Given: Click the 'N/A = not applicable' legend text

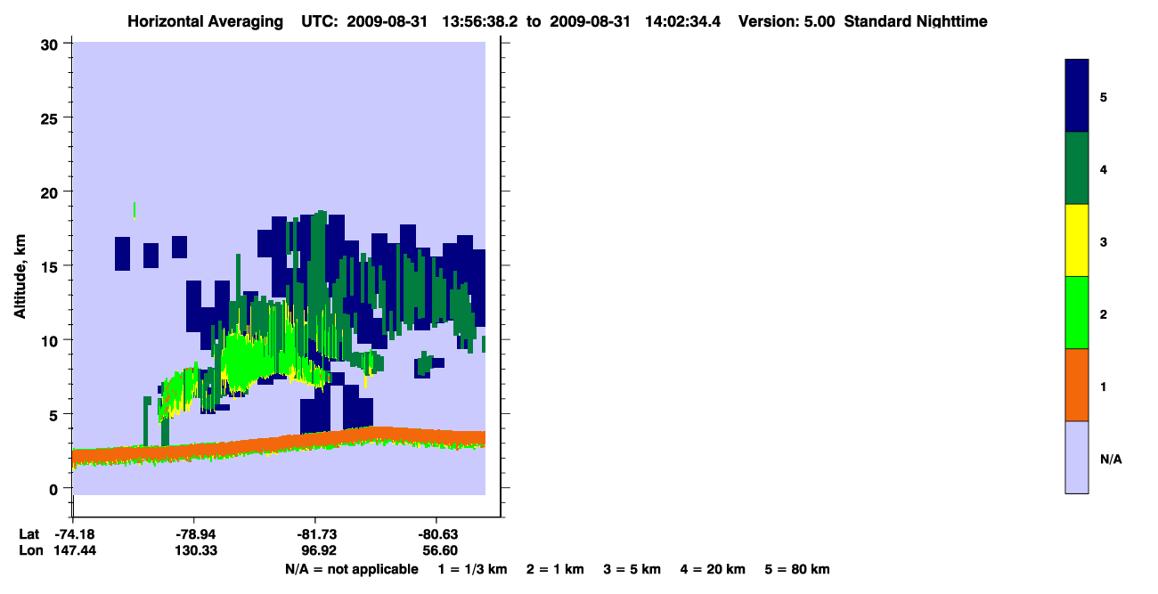Looking at the screenshot, I should pos(351,569).
